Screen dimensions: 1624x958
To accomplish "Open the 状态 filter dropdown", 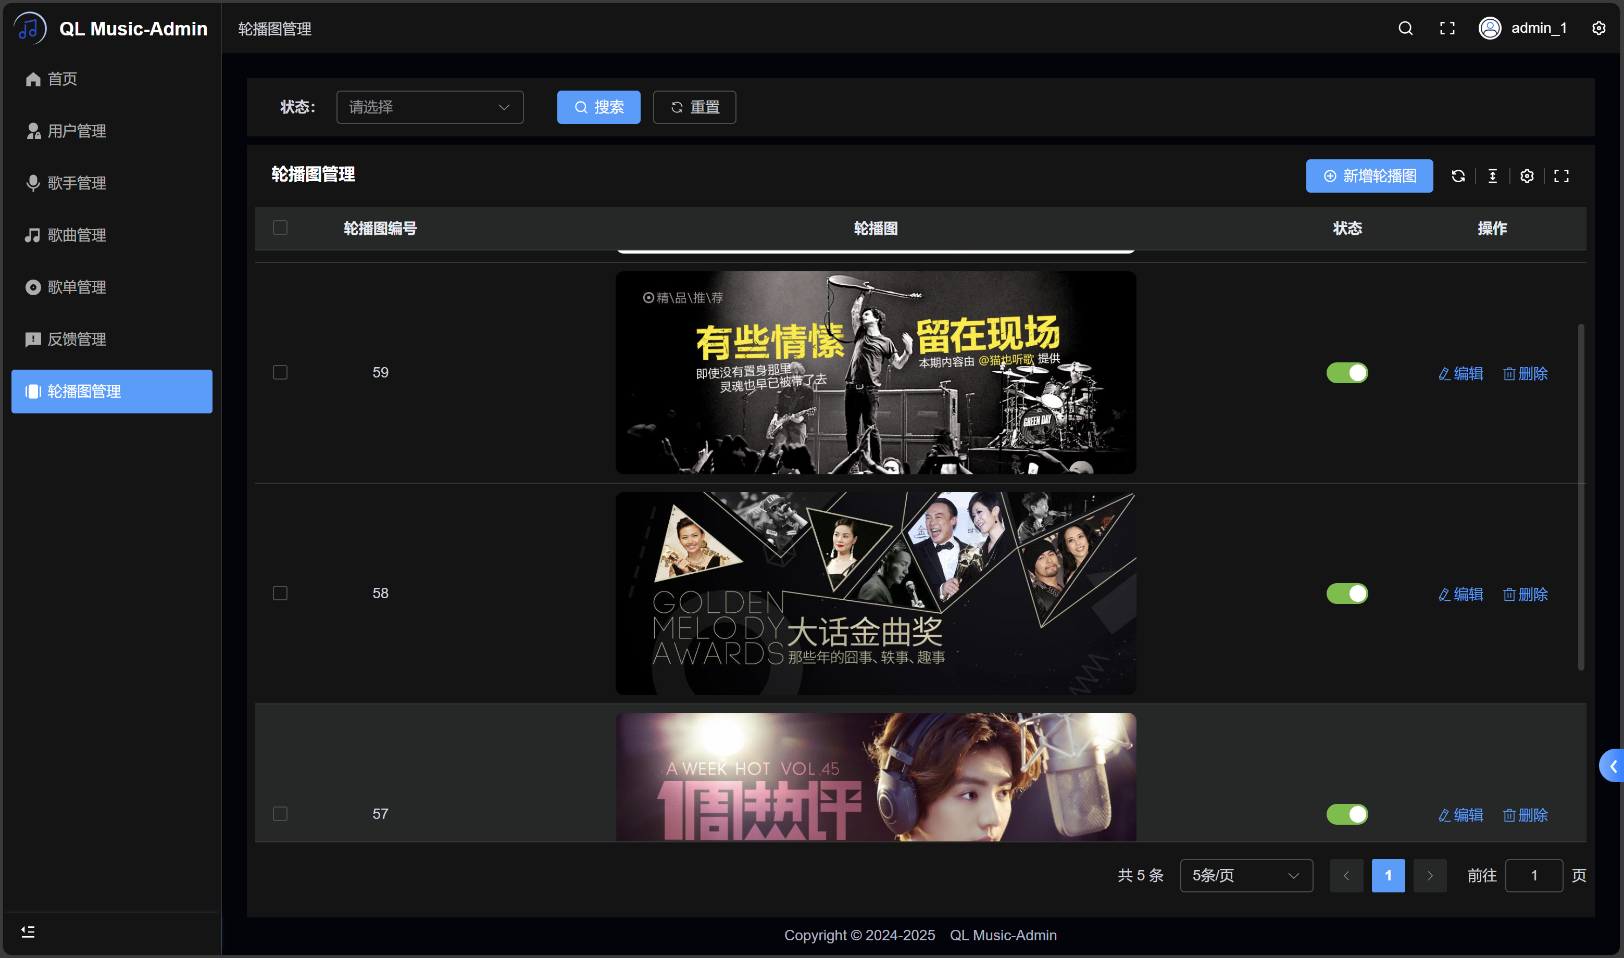I will 429,107.
